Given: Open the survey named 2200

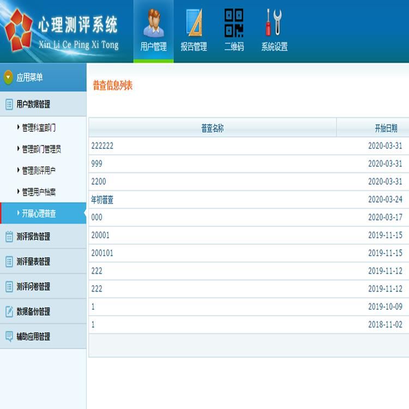Looking at the screenshot, I should click(x=99, y=182).
